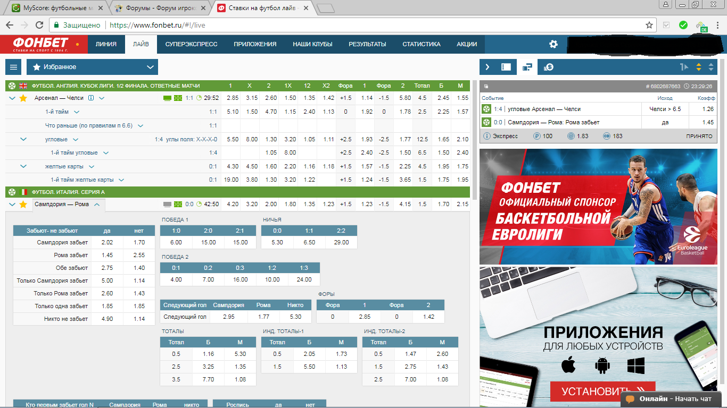Open the hamburger menu beside Избранное

pos(14,67)
